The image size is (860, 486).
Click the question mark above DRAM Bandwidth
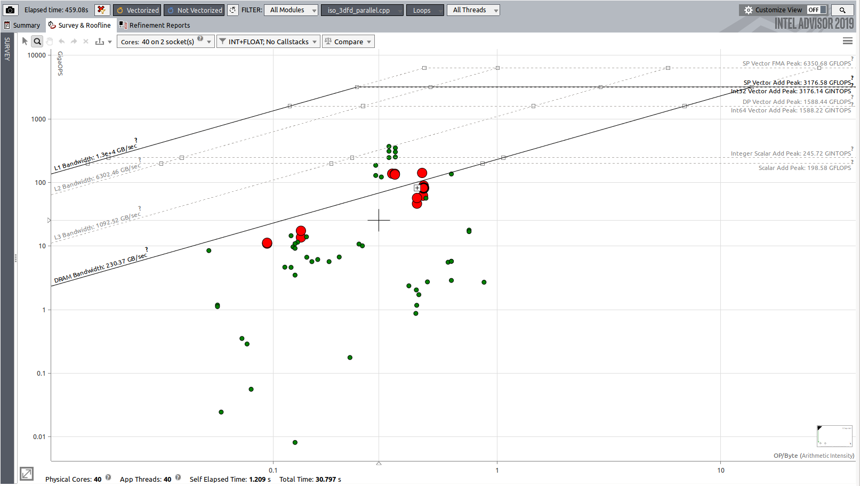click(147, 249)
